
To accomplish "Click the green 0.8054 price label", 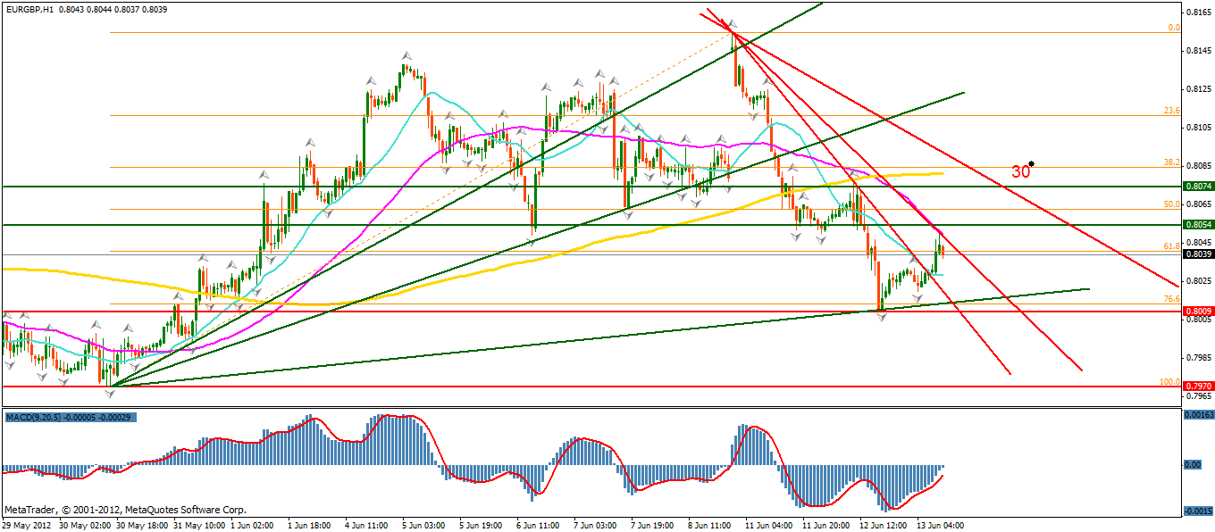I will click(1196, 225).
